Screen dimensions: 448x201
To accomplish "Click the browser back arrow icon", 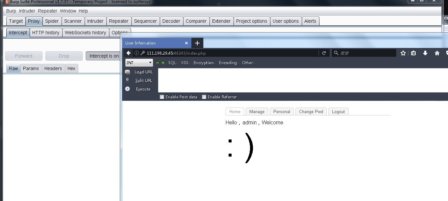I will [128, 53].
